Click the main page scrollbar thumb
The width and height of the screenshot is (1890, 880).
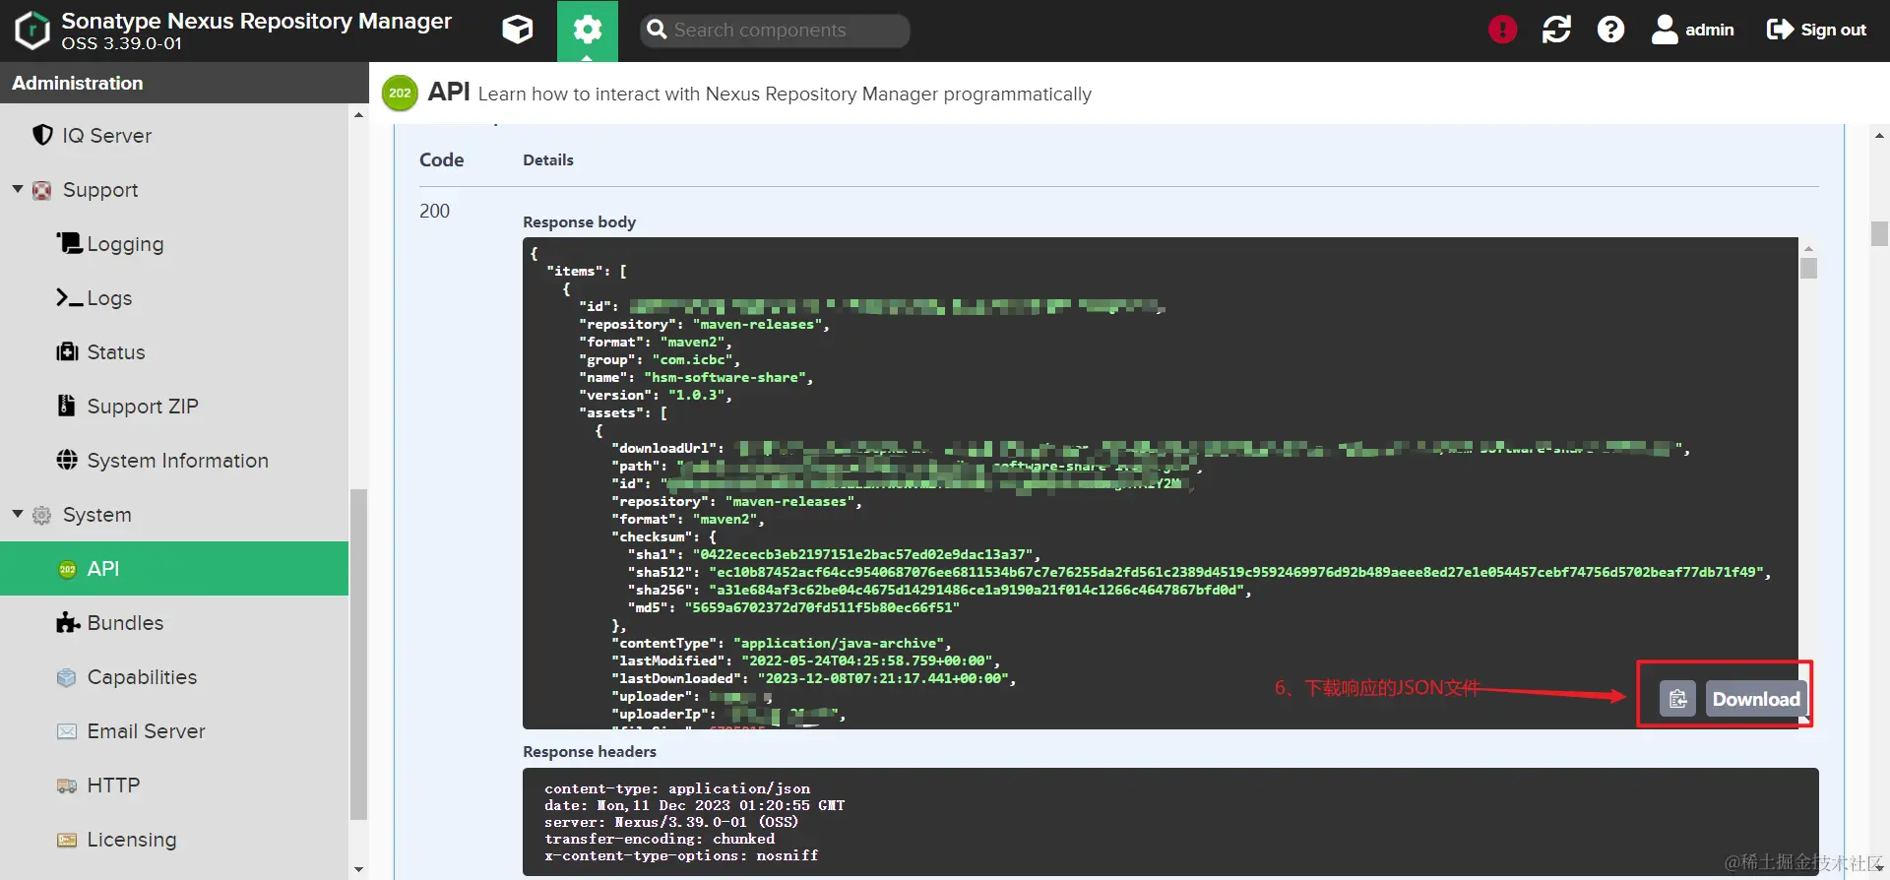pyautogui.click(x=1879, y=233)
